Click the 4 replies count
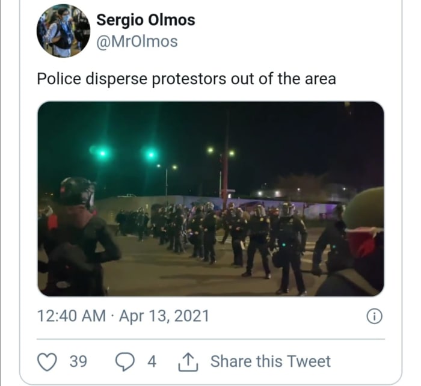Screen dimensions: 421x386 point(152,361)
